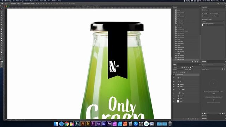The height and width of the screenshot is (127, 226).
Task: Click the History panel scrollbar
Action: (200, 48)
